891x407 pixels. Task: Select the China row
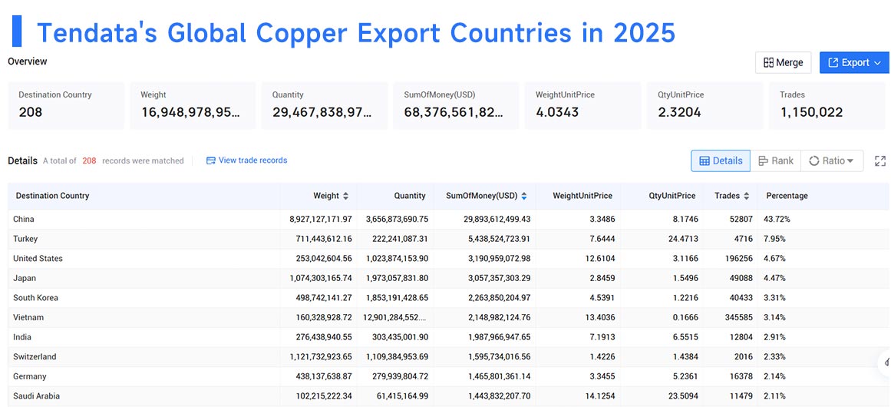point(448,219)
